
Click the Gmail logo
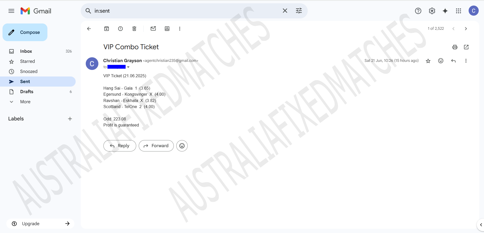point(36,11)
